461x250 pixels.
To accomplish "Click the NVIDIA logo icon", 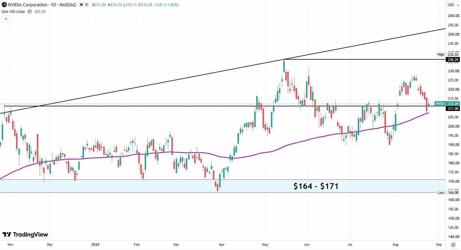I will 4,5.
